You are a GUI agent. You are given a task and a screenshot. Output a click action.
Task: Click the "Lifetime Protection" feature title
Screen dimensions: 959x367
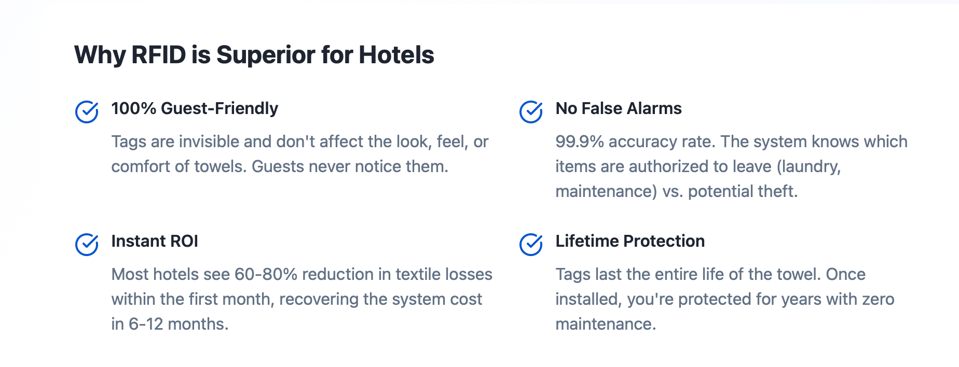[629, 241]
